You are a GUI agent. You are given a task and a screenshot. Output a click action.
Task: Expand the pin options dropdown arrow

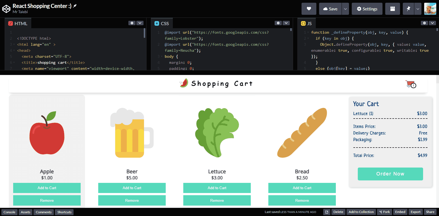click(x=418, y=9)
